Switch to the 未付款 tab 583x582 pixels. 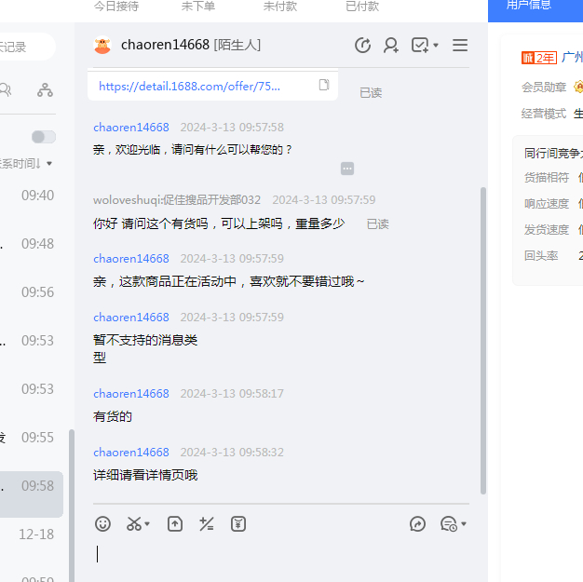point(280,7)
